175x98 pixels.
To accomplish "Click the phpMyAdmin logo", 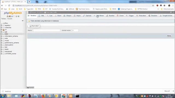I will click(13, 13).
